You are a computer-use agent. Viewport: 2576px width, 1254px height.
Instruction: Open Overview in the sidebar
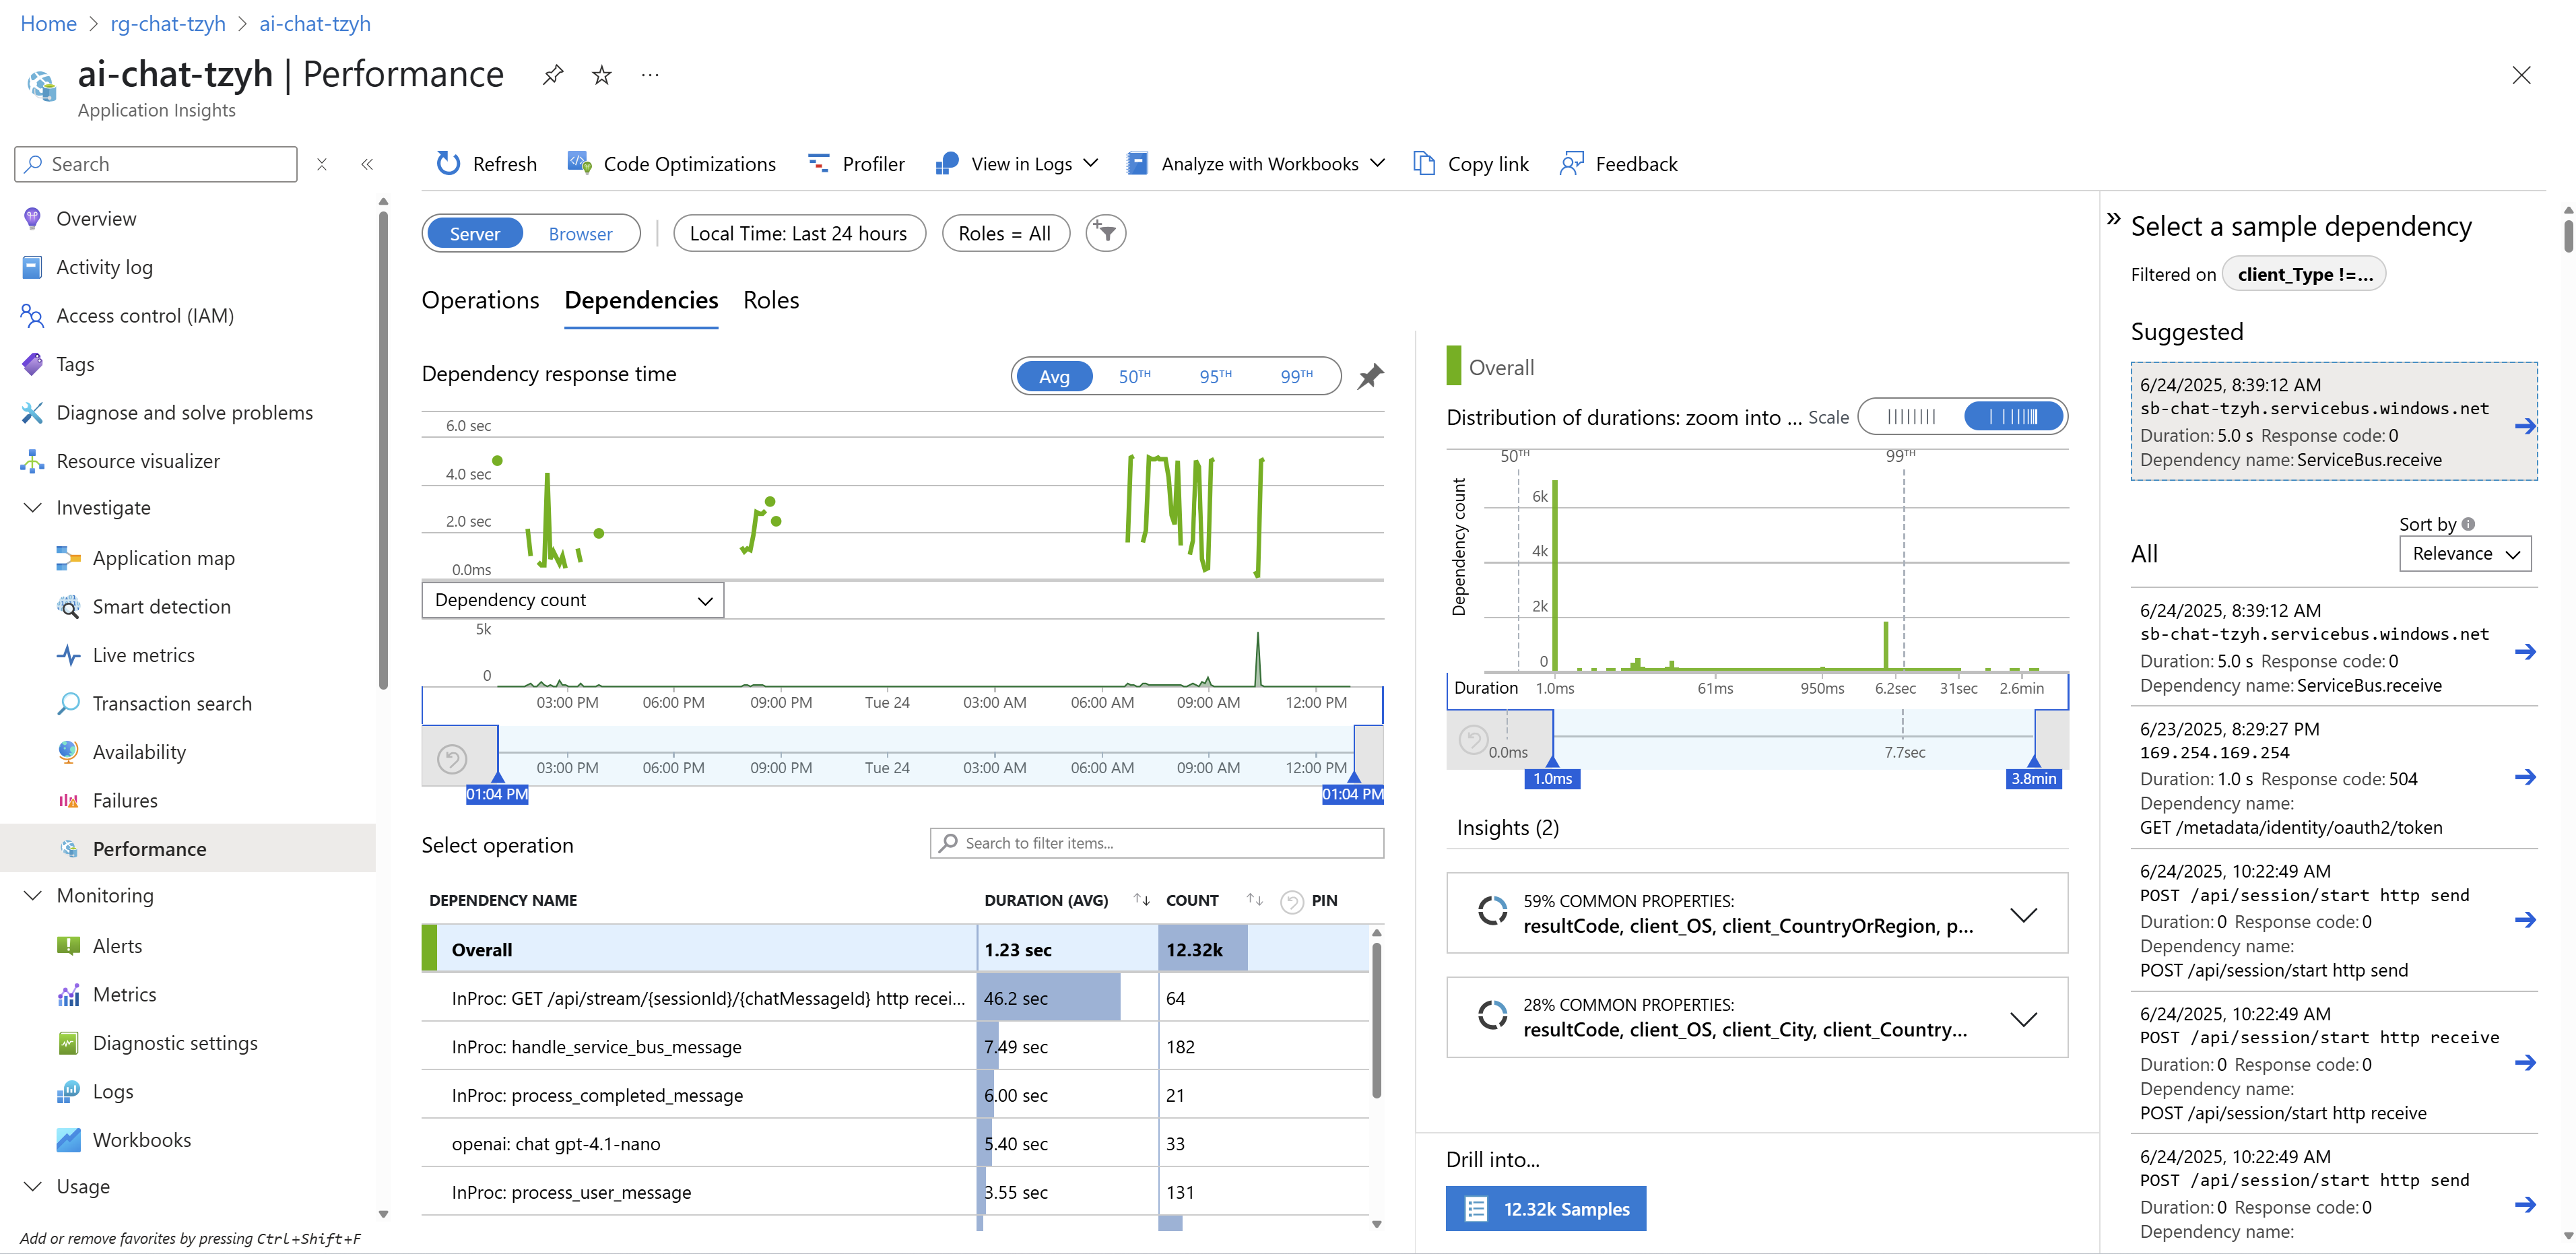point(96,218)
